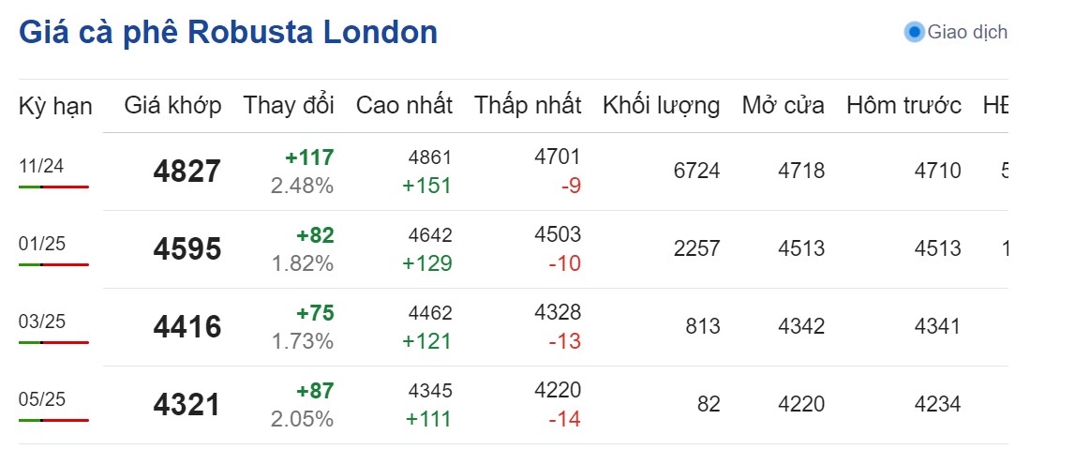Sort by the Giá khớp column header
The width and height of the screenshot is (1075, 464).
coord(172,105)
